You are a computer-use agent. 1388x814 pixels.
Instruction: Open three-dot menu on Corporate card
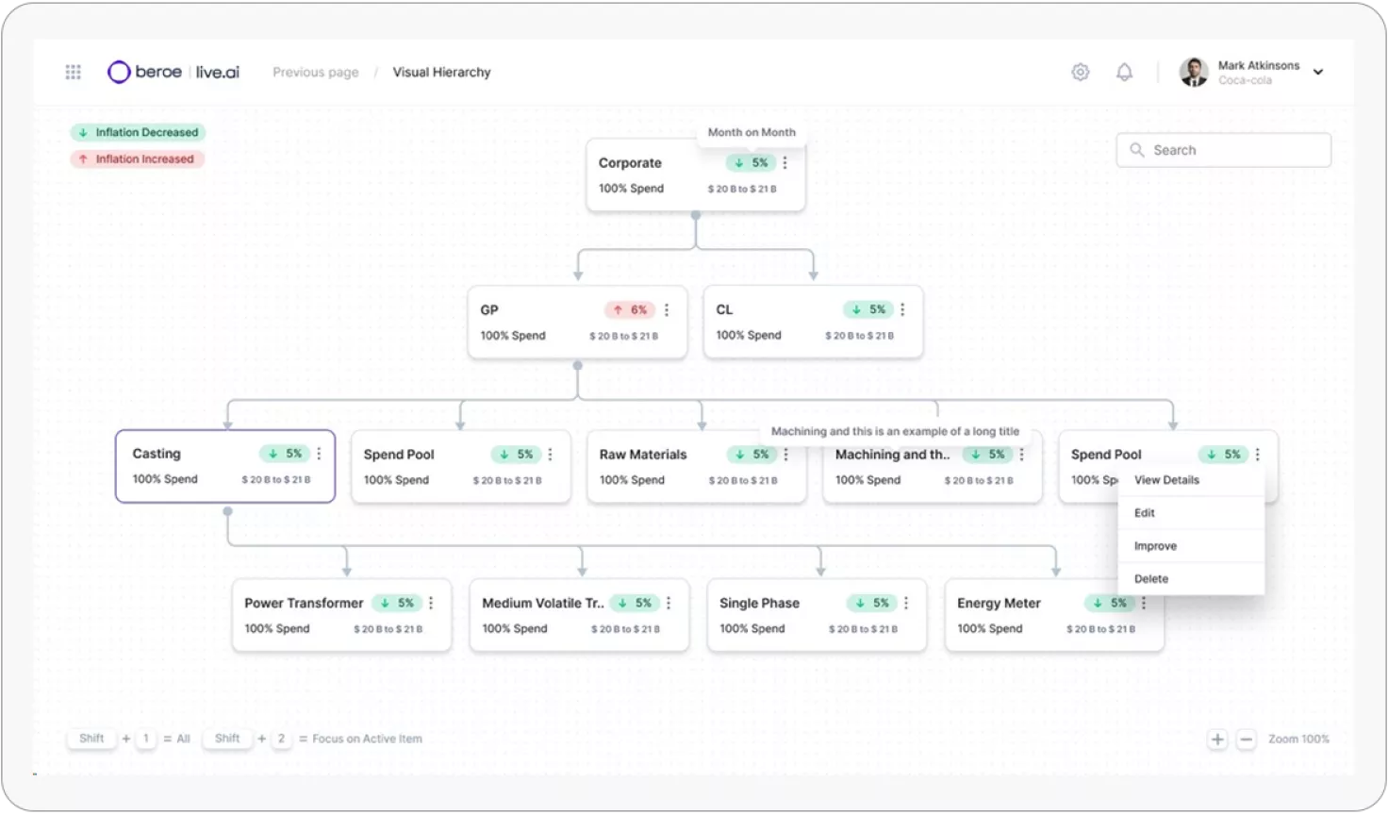tap(785, 162)
